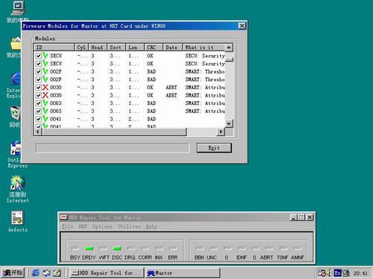Click the Start button on the taskbar
This screenshot has width=373, height=279.
(x=13, y=273)
